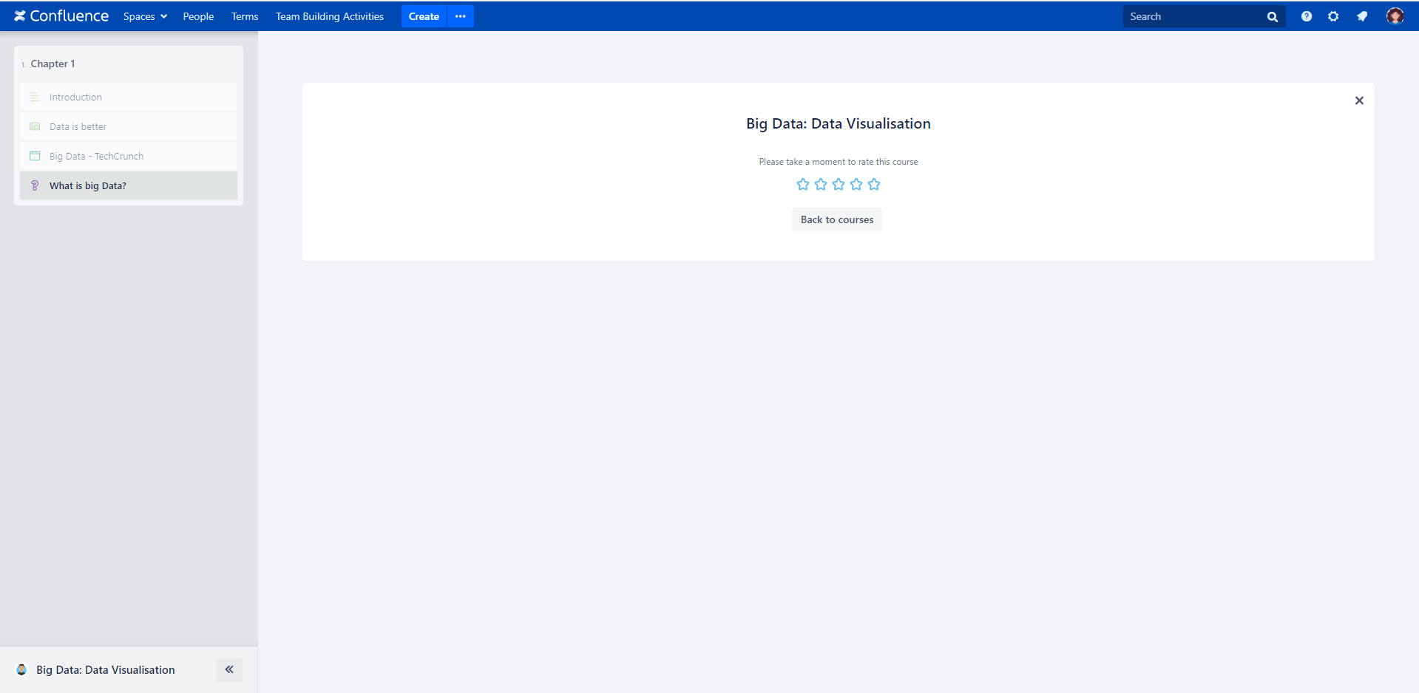Close the course rating panel
Screen dimensions: 1419x693
tap(1359, 100)
